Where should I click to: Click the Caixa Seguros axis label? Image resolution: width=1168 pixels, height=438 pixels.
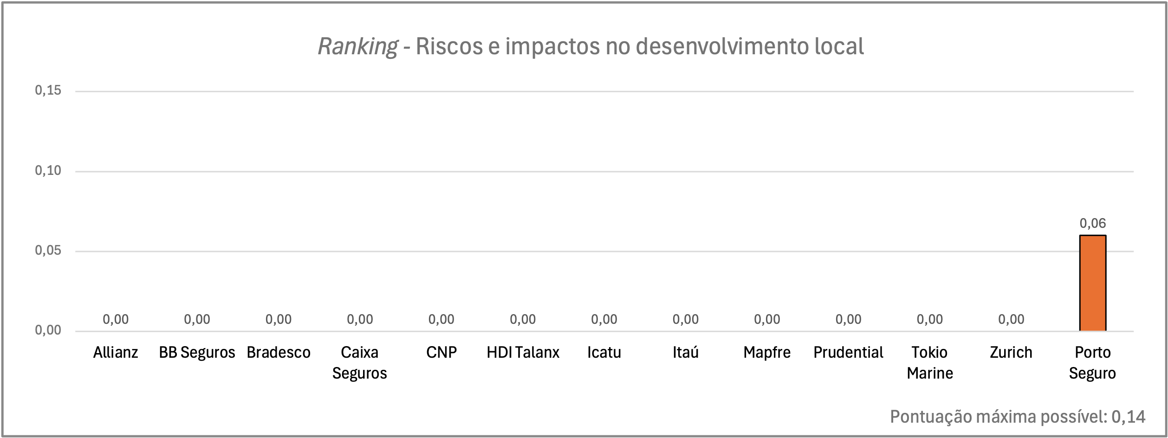[360, 363]
